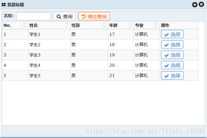Click the 查询 search button

tap(65, 16)
